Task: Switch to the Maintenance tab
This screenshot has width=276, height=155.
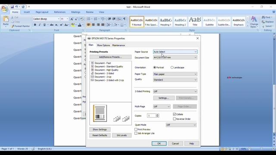Action: tap(119, 45)
